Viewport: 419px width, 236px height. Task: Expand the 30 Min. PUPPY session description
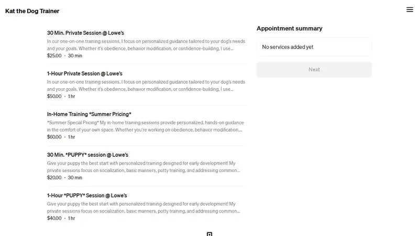point(144,167)
